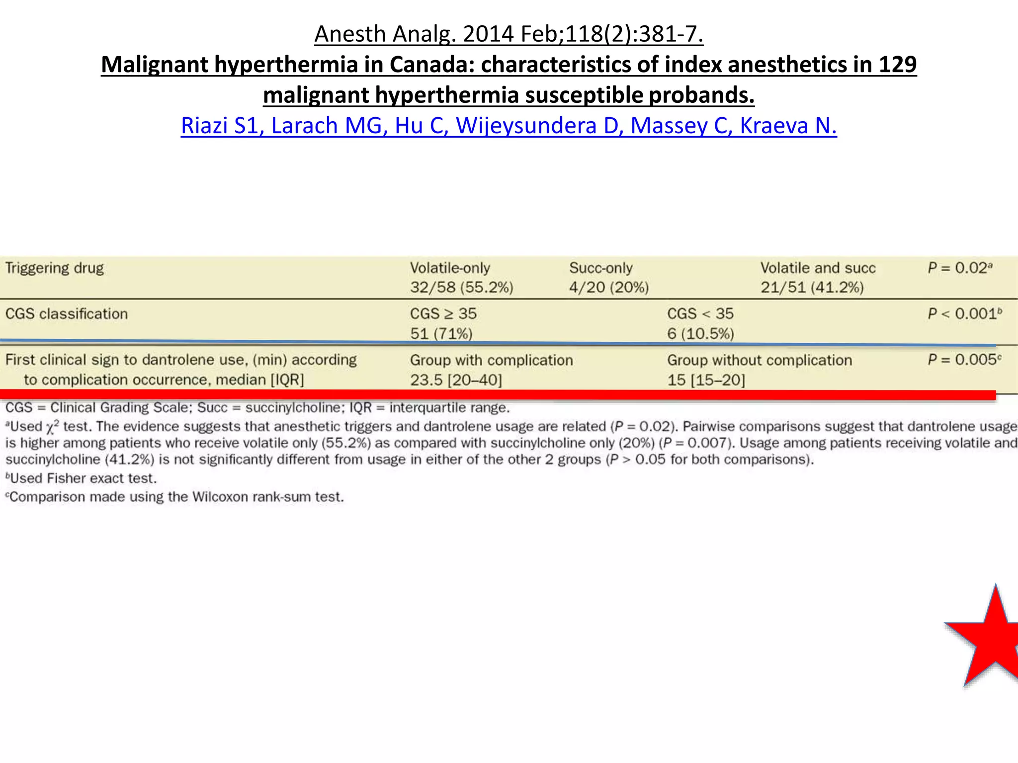Screen dimensions: 1018x763
Task: Click Group with complication 23.5 [20–40] cell
Action: click(x=491, y=370)
